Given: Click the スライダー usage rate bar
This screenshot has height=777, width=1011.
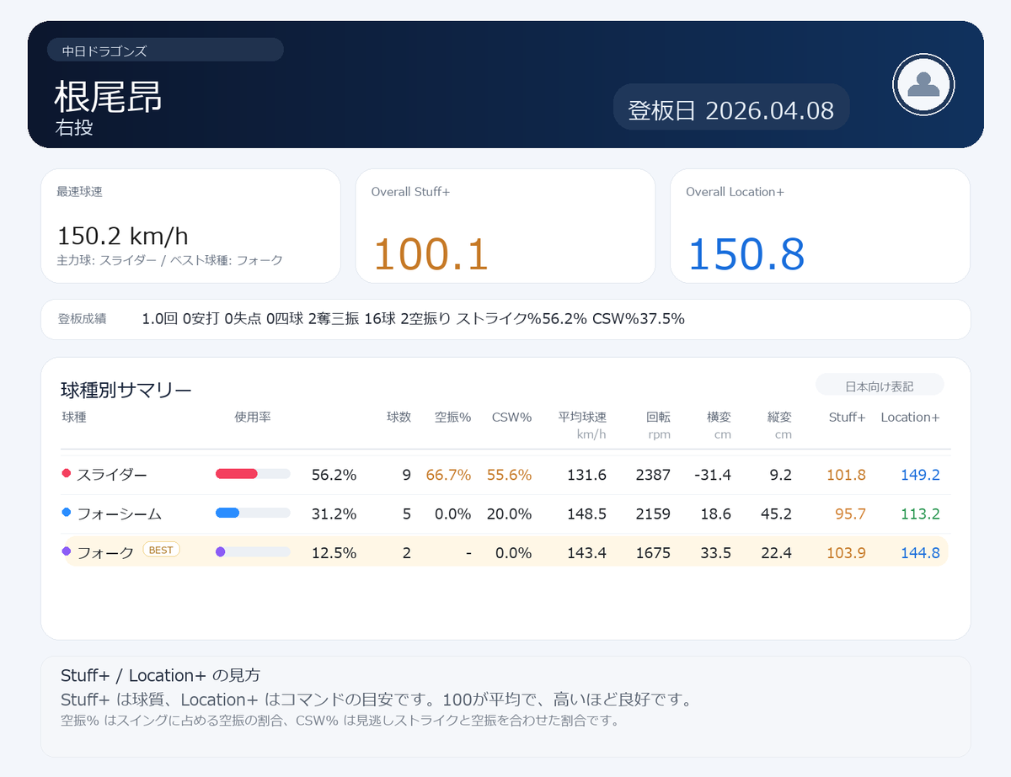Looking at the screenshot, I should tap(253, 475).
